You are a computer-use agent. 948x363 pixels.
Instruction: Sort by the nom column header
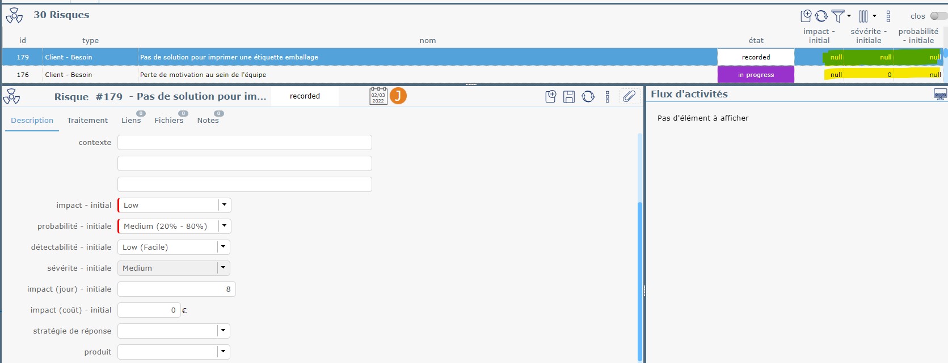point(428,41)
